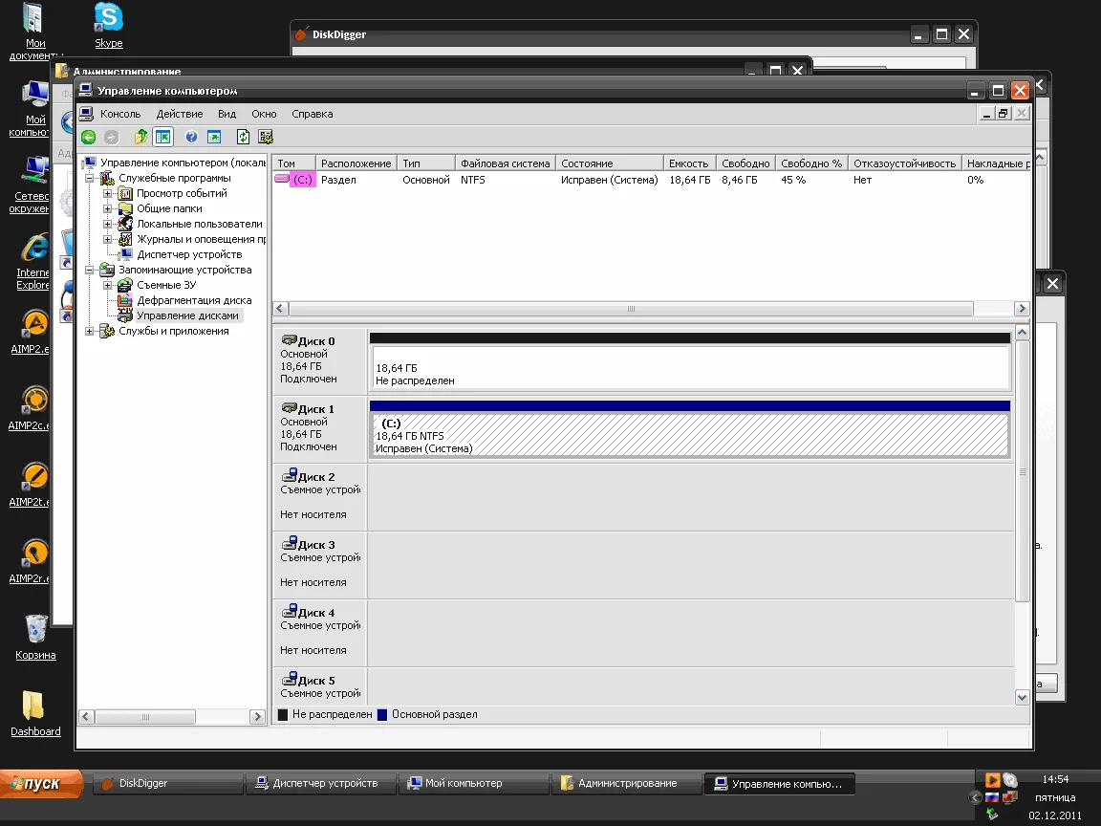Select the Disk 1 drive icon
1101x826 pixels.
(289, 408)
